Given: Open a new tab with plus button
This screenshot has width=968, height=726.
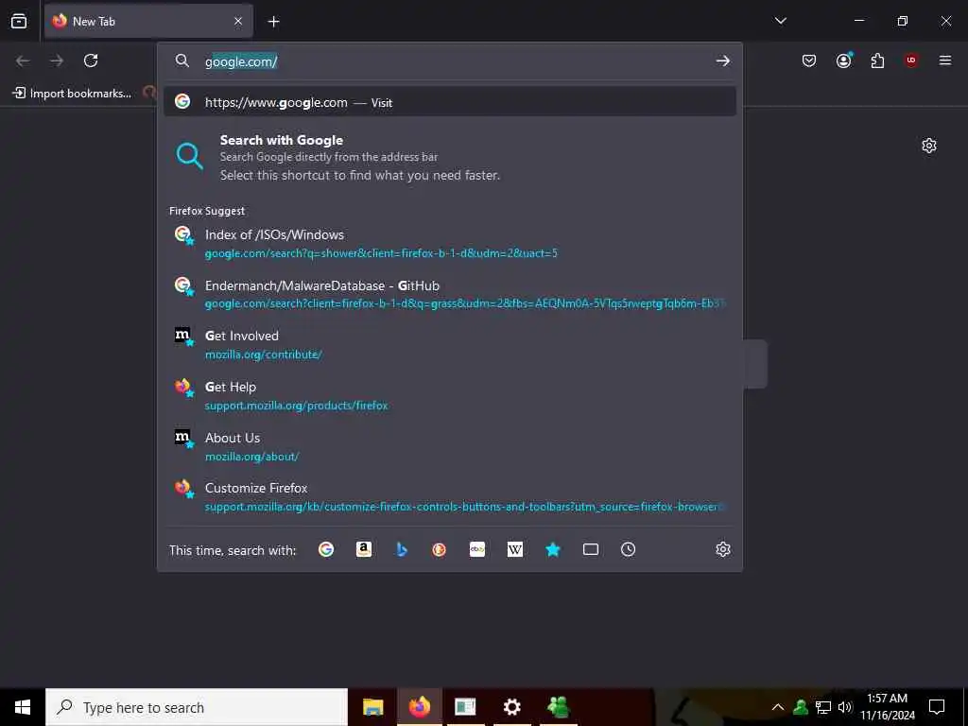Looking at the screenshot, I should 273,22.
